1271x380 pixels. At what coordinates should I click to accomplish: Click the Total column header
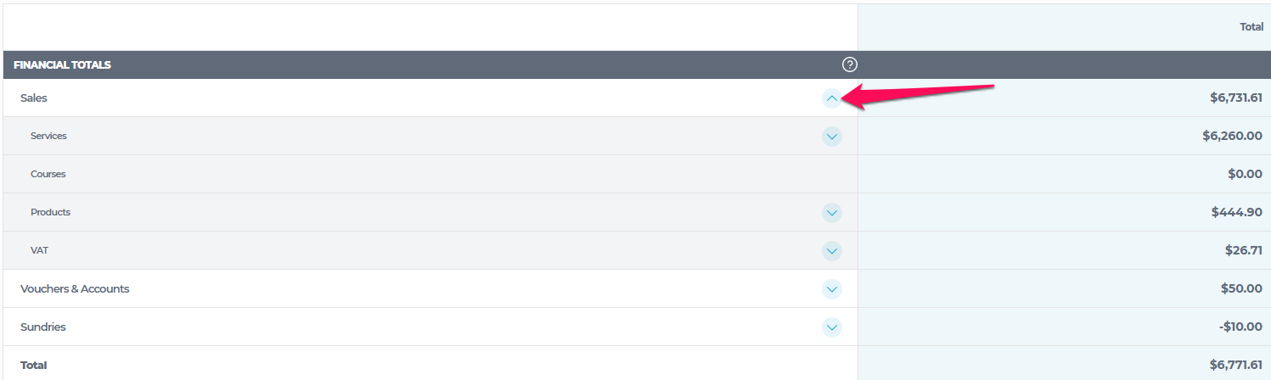click(1251, 27)
